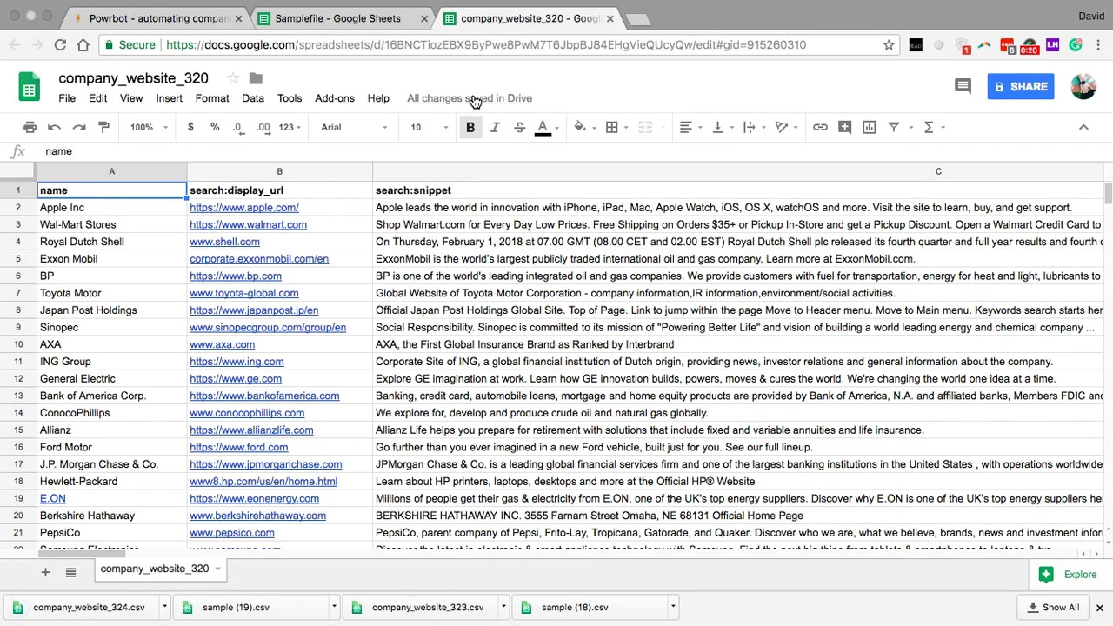Open the https://www.ford.com link
Image resolution: width=1113 pixels, height=626 pixels.
pos(239,447)
